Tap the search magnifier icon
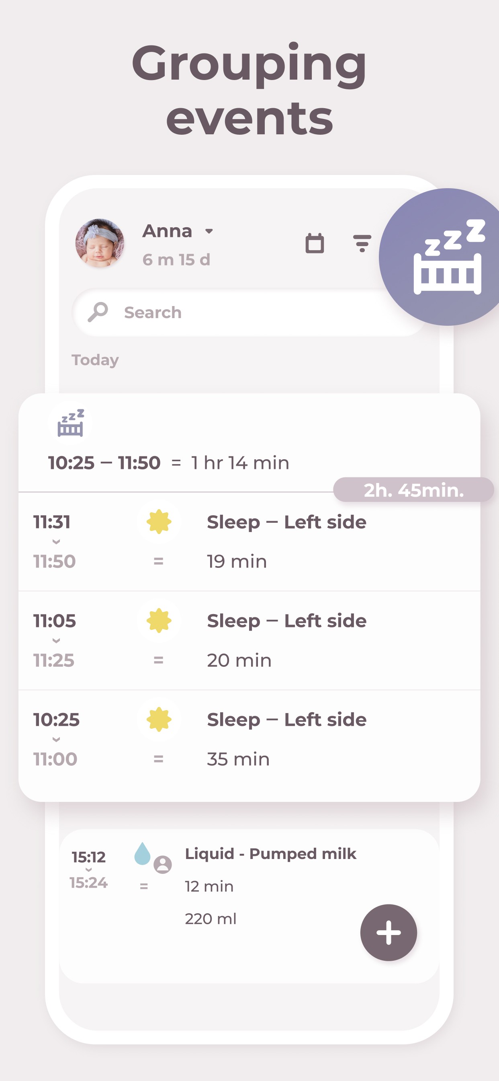This screenshot has width=499, height=1081. (x=98, y=312)
